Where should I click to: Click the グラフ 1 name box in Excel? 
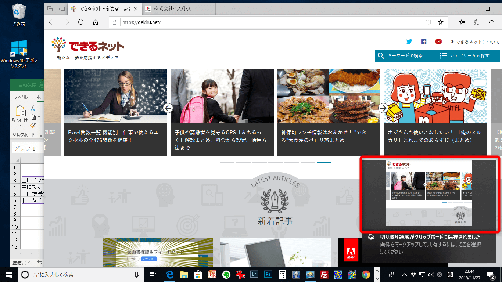click(x=28, y=149)
